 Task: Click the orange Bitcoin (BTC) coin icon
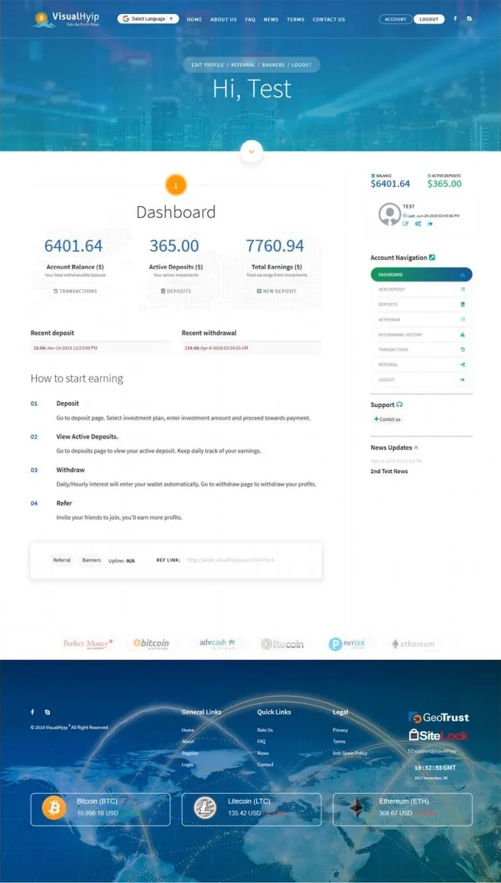pyautogui.click(x=54, y=808)
